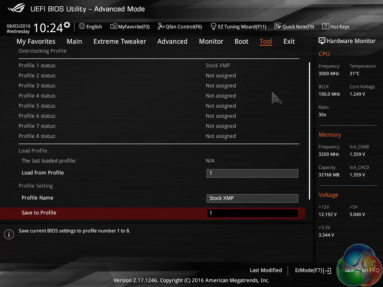Click Core Voltage 1.249 V value
The height and width of the screenshot is (287, 383).
click(x=357, y=94)
